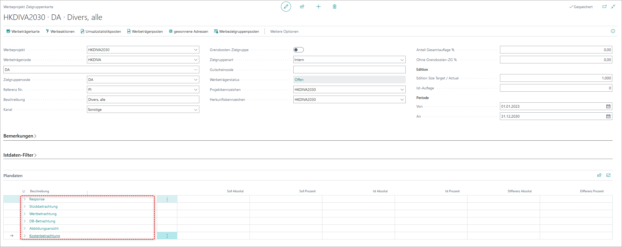
Task: Expand the Bemerkungen section
Action: [x=20, y=136]
